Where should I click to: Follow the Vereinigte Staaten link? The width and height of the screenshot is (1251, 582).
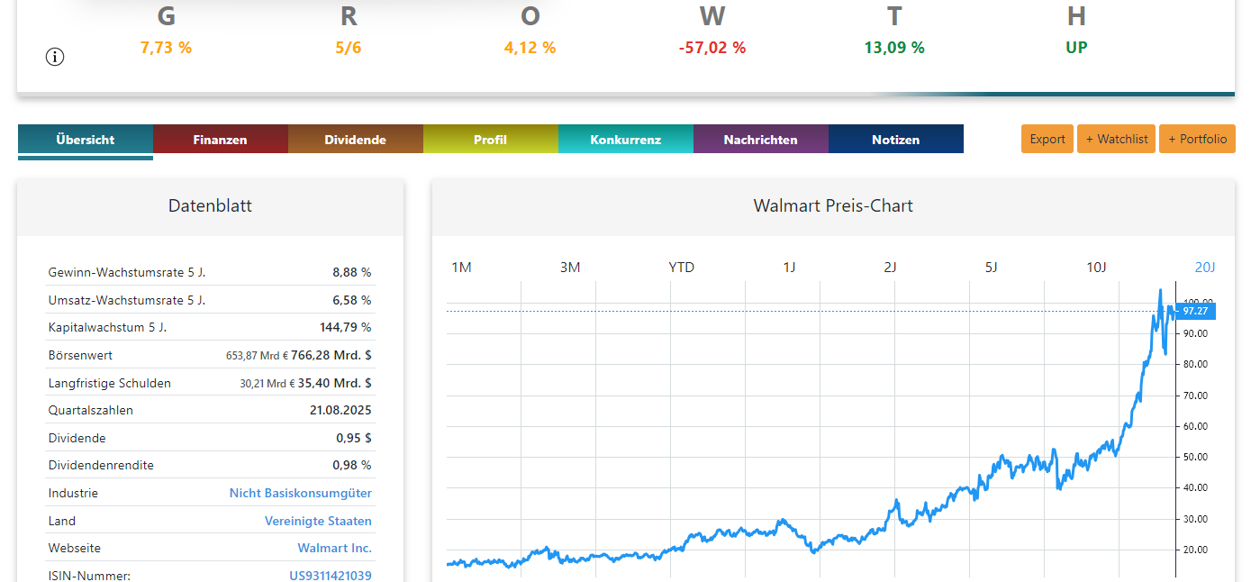tap(318, 522)
